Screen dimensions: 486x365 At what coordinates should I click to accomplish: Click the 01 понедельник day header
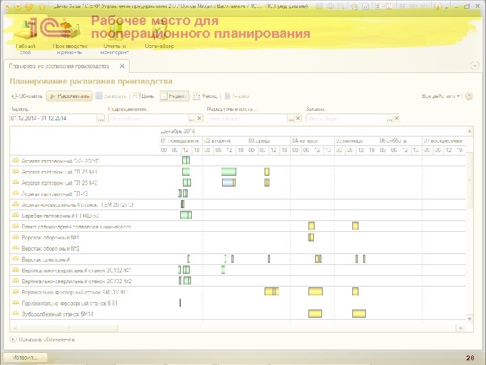(180, 141)
